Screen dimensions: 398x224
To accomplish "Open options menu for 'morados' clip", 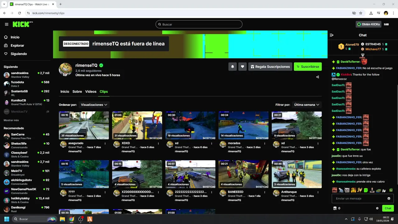I will click(x=265, y=143).
